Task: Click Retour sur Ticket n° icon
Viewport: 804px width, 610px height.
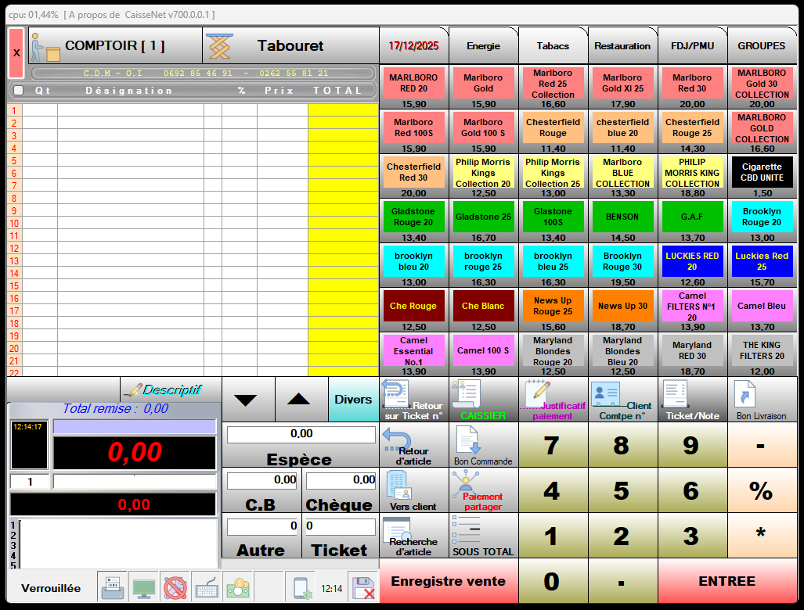Action: pos(414,400)
